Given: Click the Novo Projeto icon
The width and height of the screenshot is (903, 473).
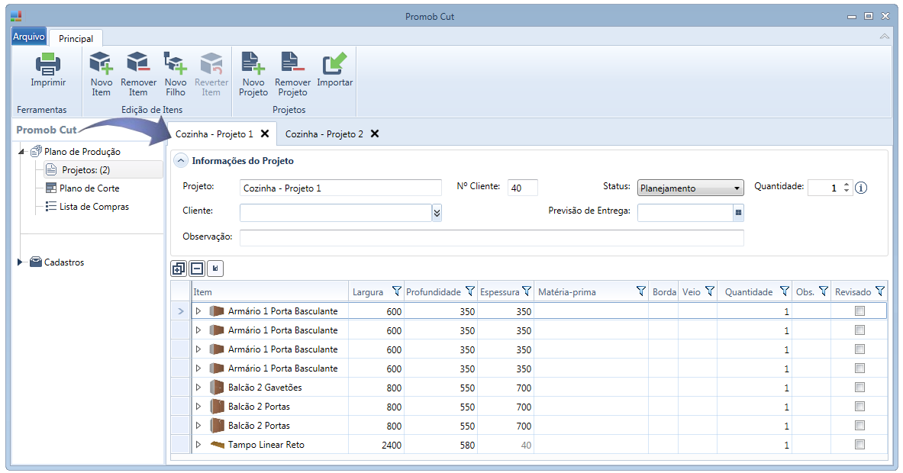Looking at the screenshot, I should 253,64.
